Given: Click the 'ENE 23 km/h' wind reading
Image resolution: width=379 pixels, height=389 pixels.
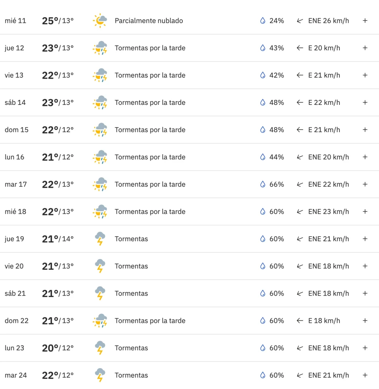Looking at the screenshot, I should coord(328,212).
